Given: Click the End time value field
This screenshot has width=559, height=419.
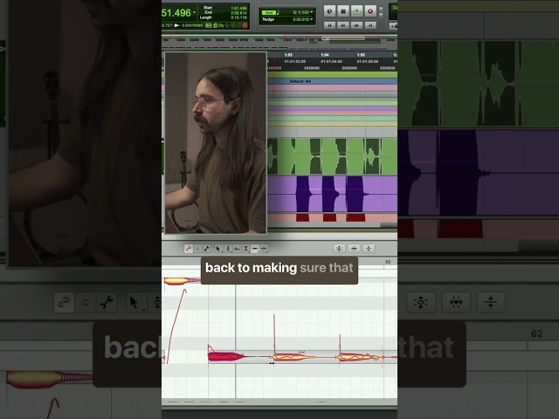Looking at the screenshot, I should 238,13.
